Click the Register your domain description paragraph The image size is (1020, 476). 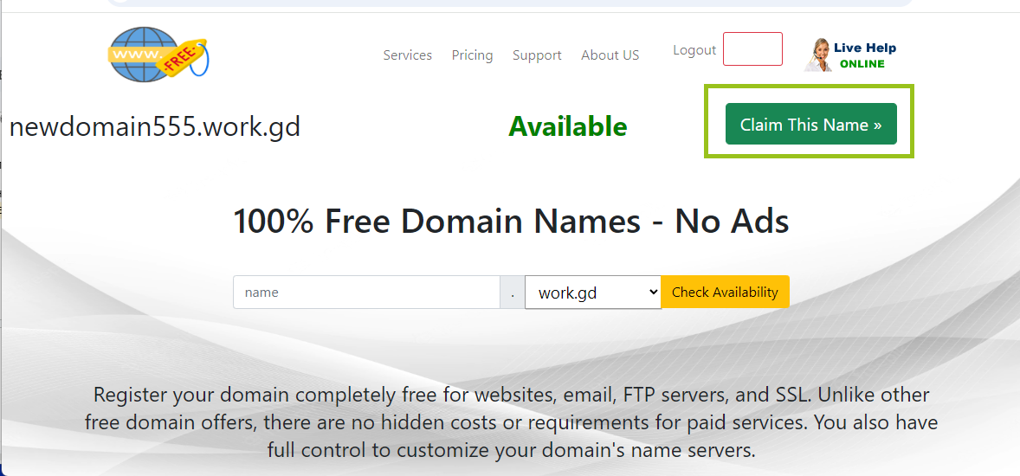[x=511, y=422]
